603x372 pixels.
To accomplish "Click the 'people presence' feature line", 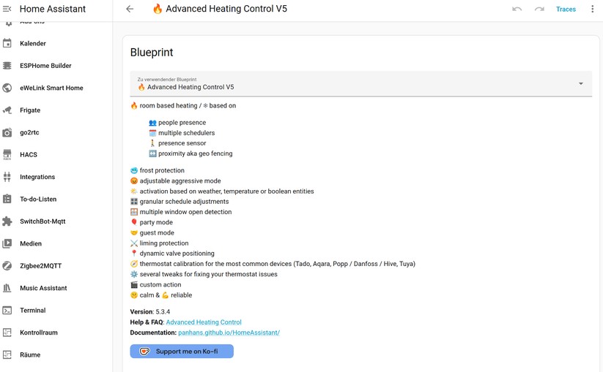I will [177, 123].
